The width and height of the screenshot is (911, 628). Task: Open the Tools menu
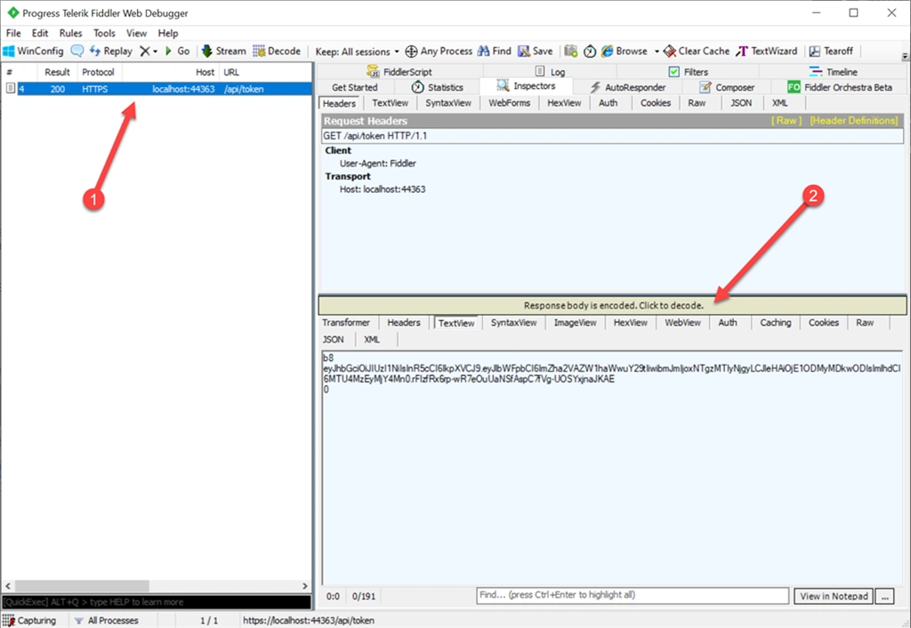(x=104, y=33)
